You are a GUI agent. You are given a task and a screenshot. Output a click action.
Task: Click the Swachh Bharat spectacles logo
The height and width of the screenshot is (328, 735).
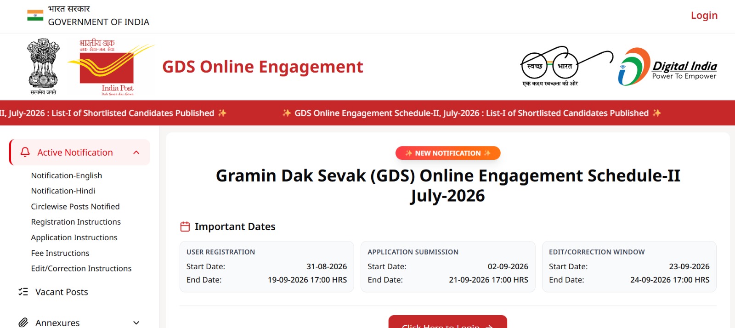coord(567,66)
